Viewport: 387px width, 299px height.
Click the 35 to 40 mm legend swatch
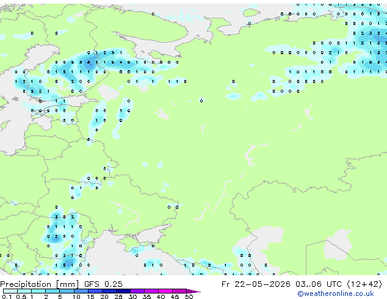[151, 291]
